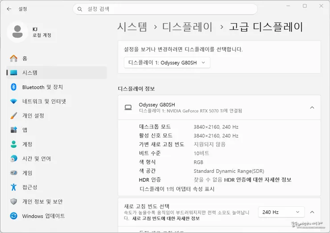Click the 개인 정보 shield icon
The width and height of the screenshot is (330, 233).
14,201
